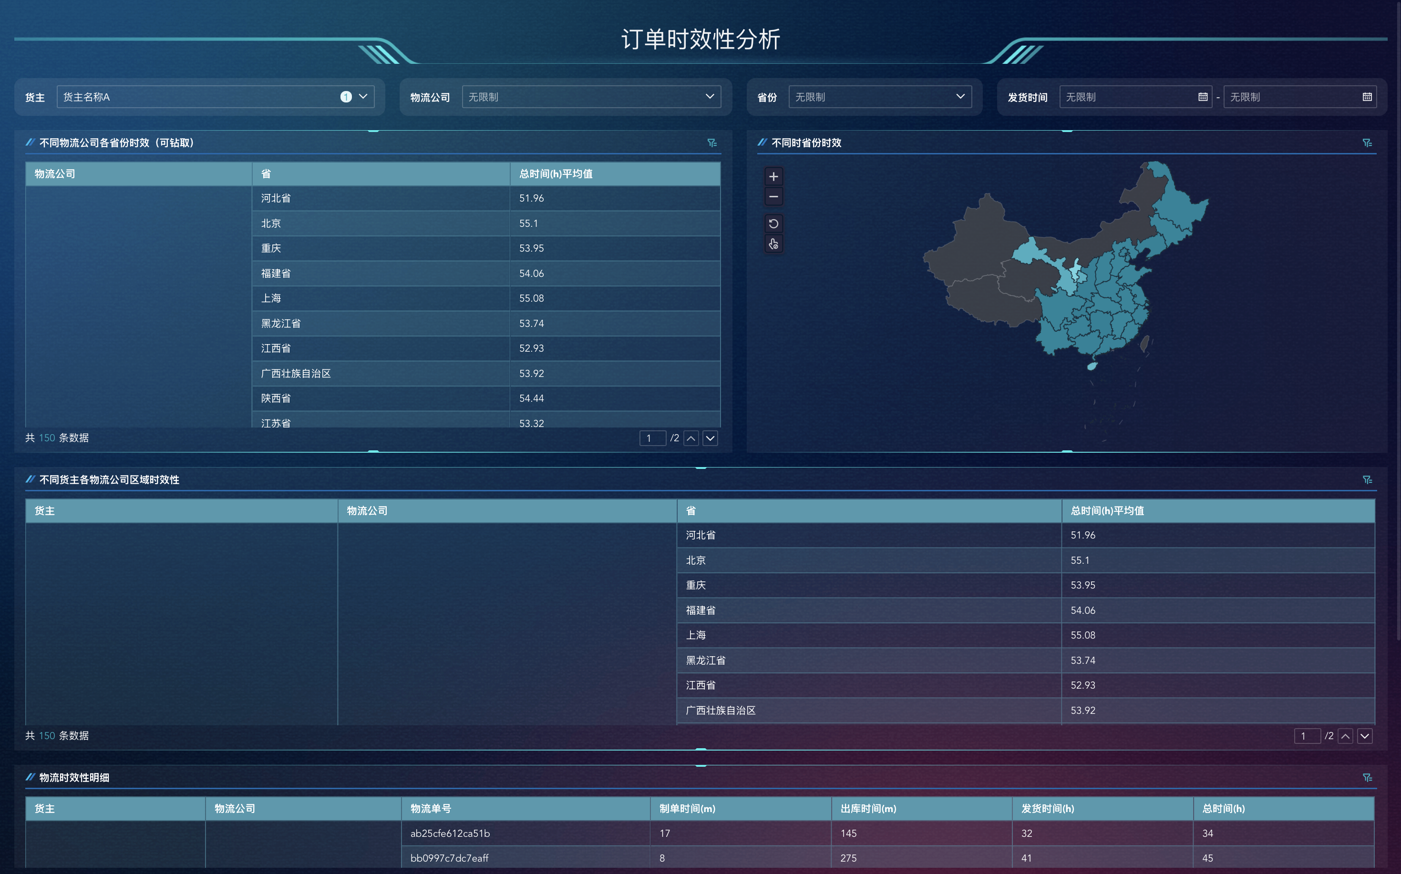Go to previous page of top-left table
The height and width of the screenshot is (874, 1401).
point(691,438)
